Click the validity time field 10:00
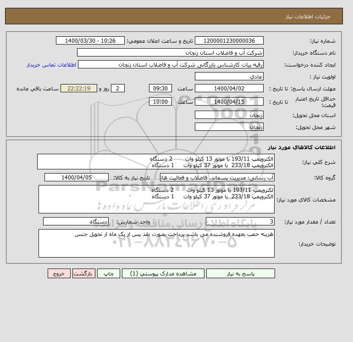Image resolution: width=353 pixels, height=342 pixels. pyautogui.click(x=160, y=101)
